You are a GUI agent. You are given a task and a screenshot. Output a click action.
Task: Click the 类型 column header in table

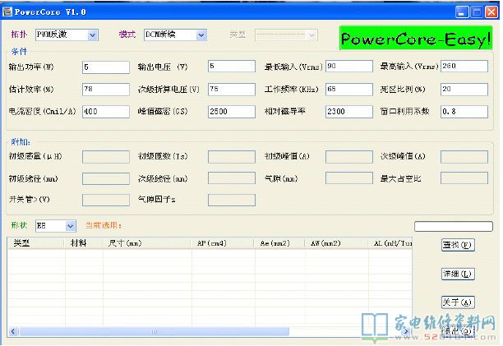[23, 243]
